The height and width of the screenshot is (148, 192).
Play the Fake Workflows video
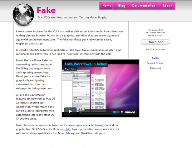(70, 111)
